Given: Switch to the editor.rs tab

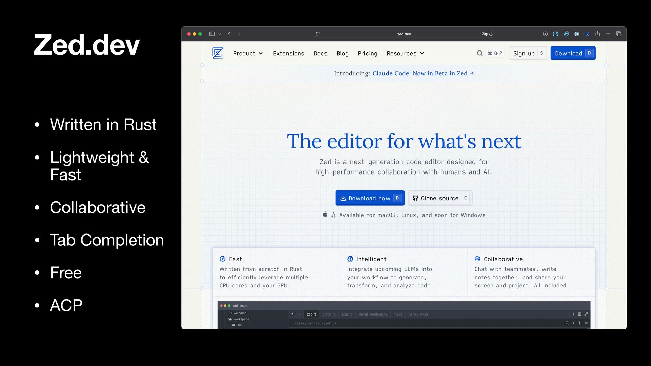Looking at the screenshot, I should 329,314.
